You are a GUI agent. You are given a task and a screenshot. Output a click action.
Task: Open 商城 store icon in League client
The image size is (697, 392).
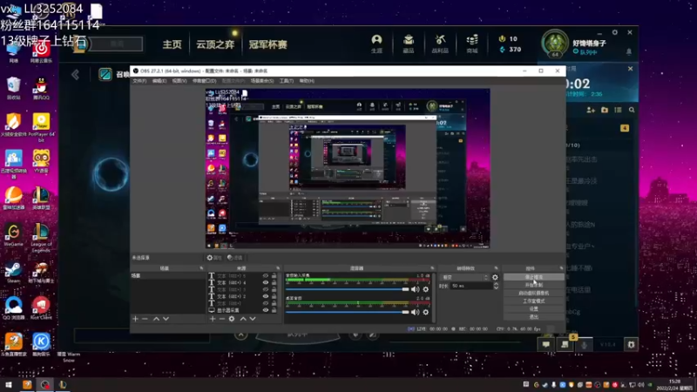472,44
